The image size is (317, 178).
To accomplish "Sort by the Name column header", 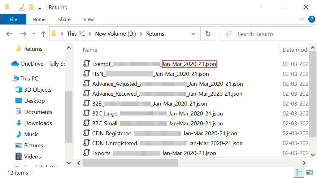I will (x=90, y=50).
